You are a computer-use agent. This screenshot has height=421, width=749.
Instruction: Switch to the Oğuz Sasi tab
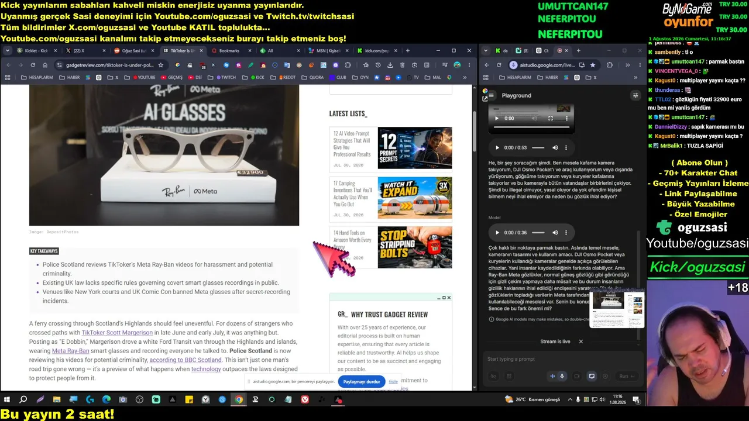pos(135,51)
